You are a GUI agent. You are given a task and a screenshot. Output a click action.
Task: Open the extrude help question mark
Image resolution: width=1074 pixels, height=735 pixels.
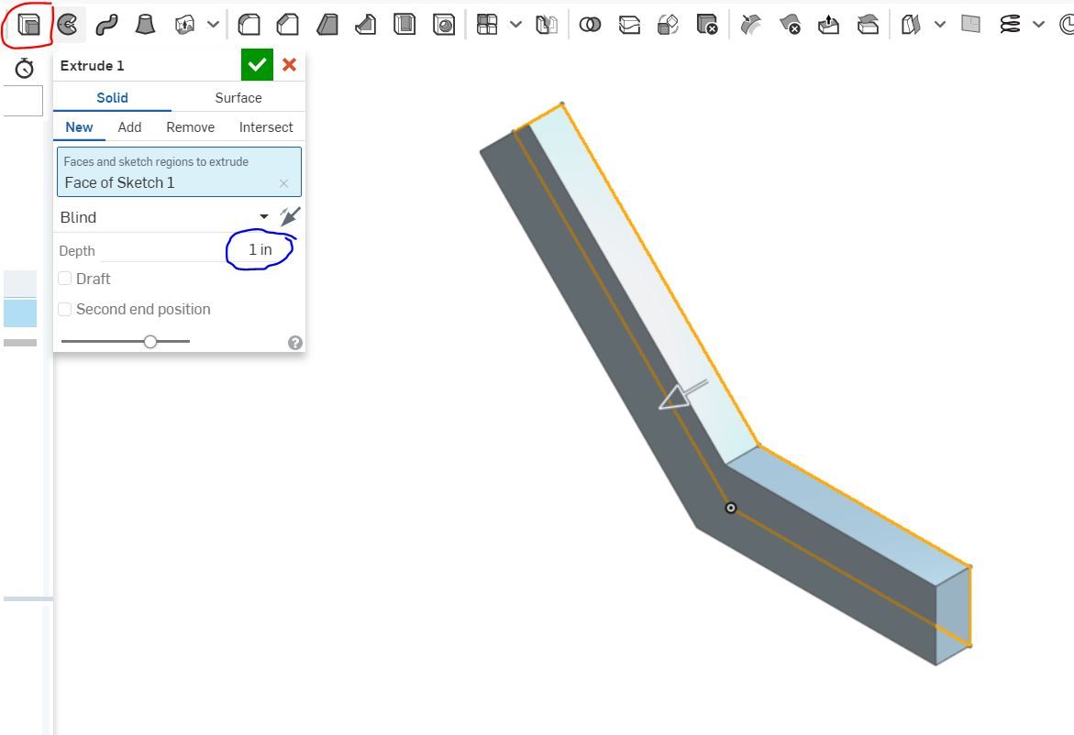(294, 342)
